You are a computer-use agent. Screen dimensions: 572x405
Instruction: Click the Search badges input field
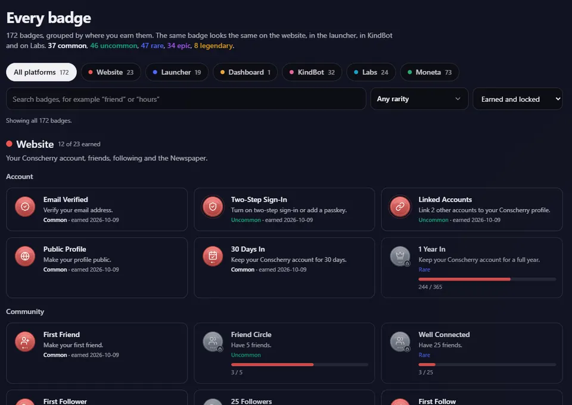[x=186, y=99]
